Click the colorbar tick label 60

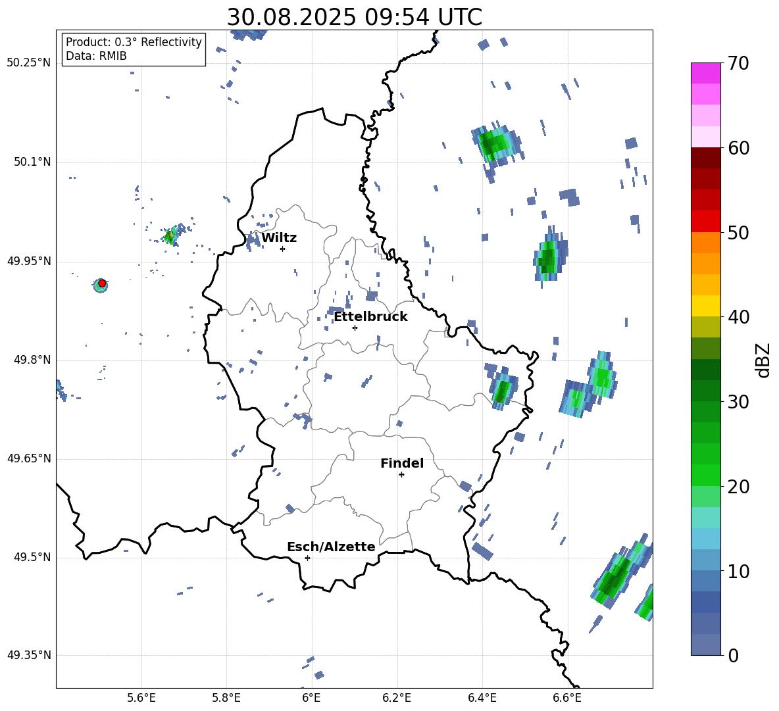coord(738,148)
